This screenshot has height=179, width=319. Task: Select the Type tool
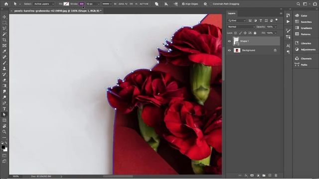[4, 109]
